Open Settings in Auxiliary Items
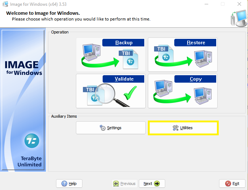248x190 pixels. (x=111, y=128)
